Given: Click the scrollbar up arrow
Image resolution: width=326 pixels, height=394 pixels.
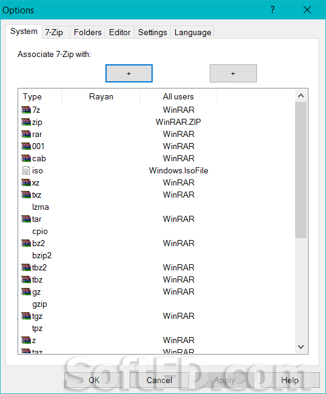Looking at the screenshot, I should tap(301, 96).
